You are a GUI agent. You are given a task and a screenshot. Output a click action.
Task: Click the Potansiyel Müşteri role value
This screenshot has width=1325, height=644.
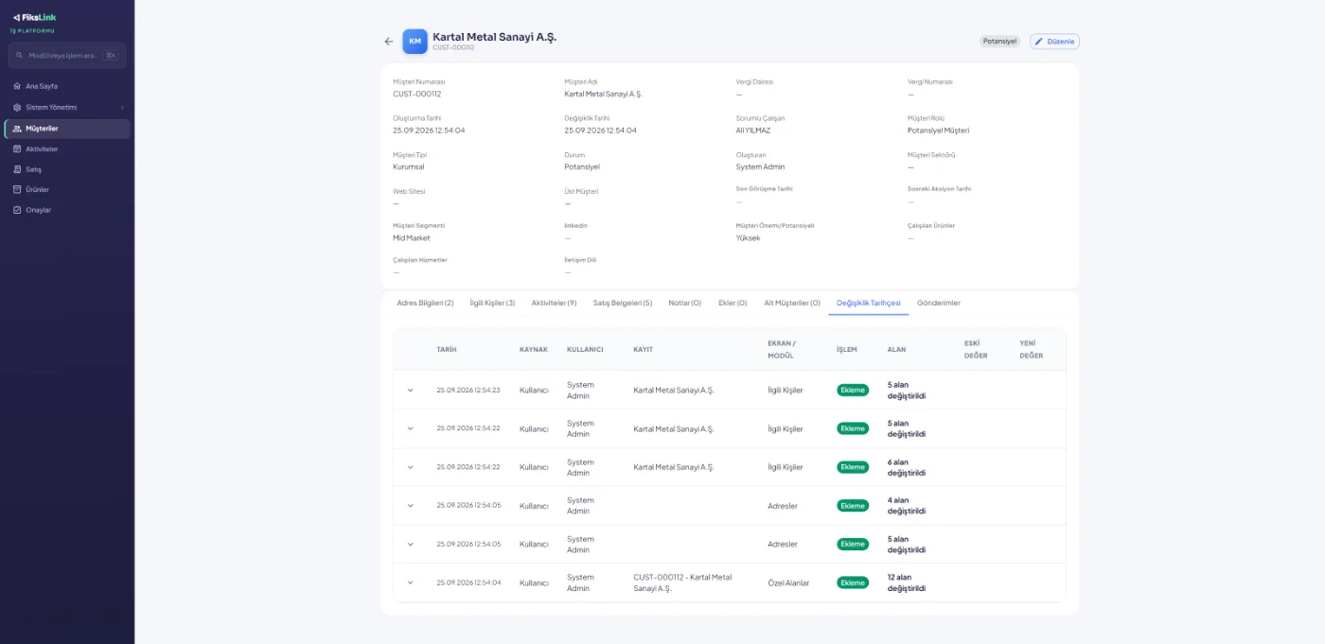tap(938, 131)
